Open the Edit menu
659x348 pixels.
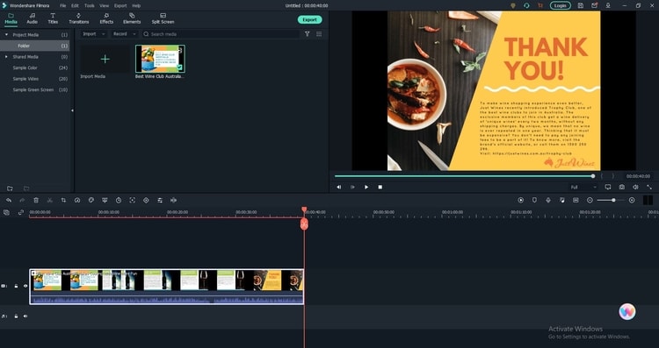[75, 6]
